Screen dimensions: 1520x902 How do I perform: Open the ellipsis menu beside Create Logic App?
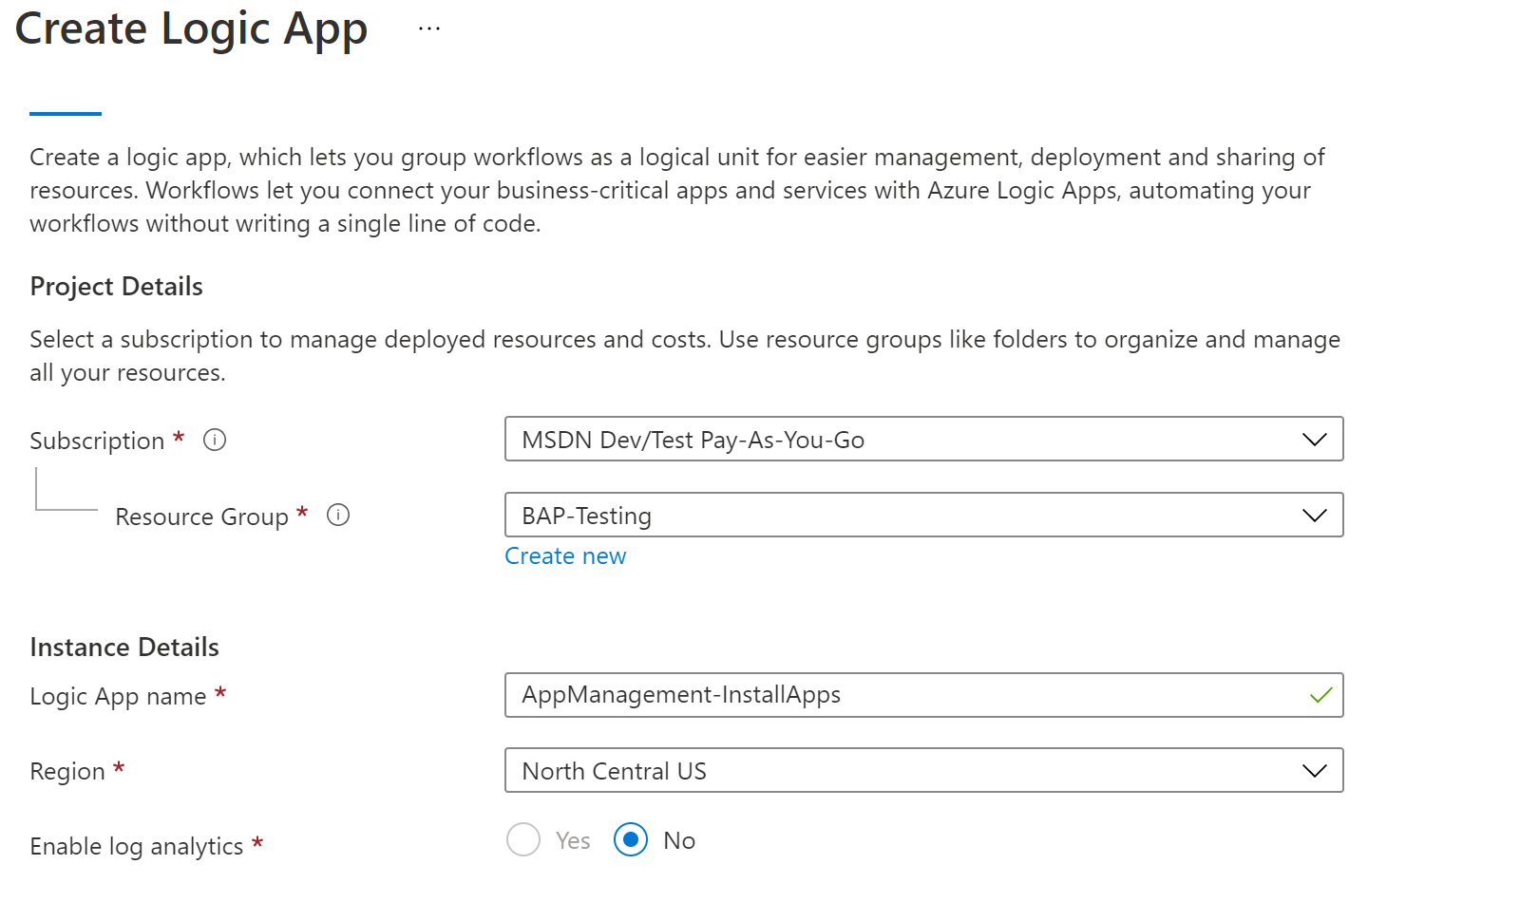click(429, 27)
